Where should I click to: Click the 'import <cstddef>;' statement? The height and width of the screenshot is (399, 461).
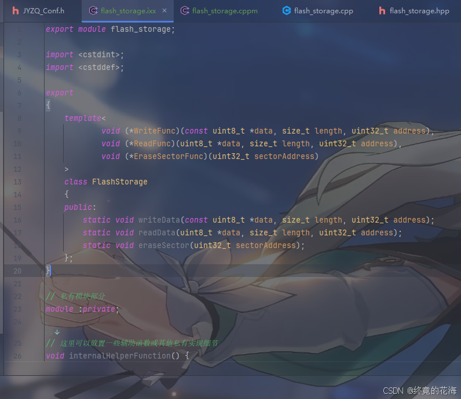[x=85, y=68]
